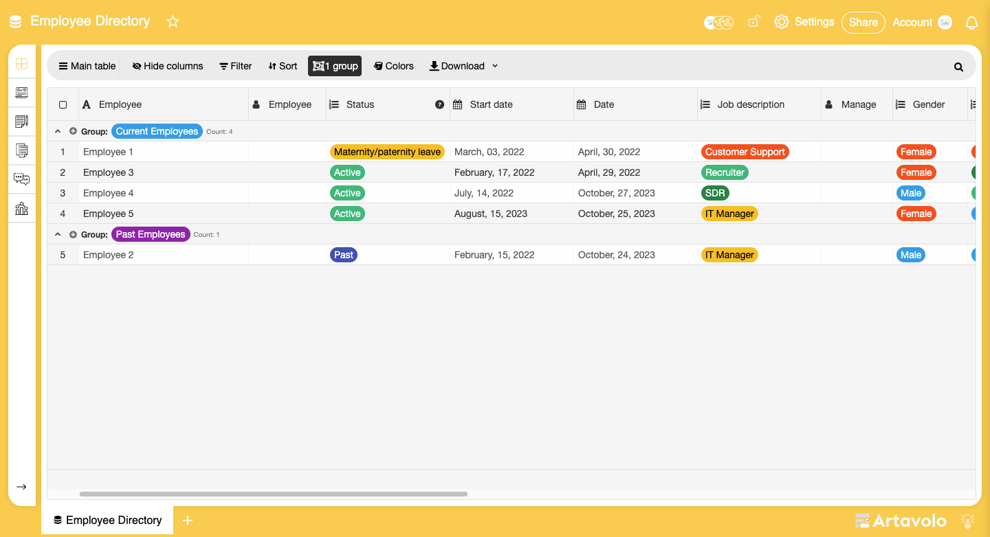
Task: Open the Account profile picture
Action: 945,22
